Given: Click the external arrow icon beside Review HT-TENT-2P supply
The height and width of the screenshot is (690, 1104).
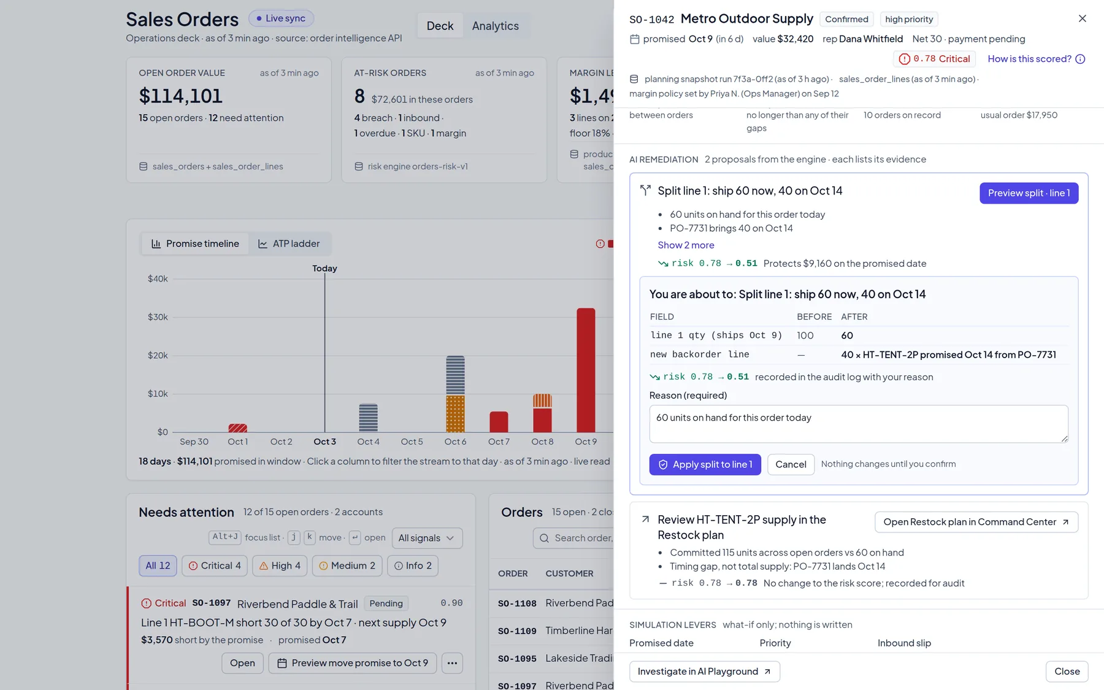Looking at the screenshot, I should point(645,519).
